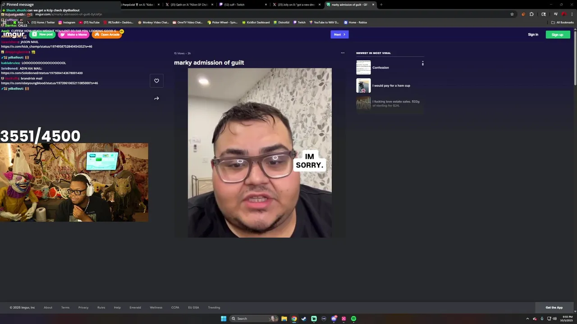Open the Chrome three-dot menu
Image resolution: width=577 pixels, height=324 pixels.
click(572, 14)
